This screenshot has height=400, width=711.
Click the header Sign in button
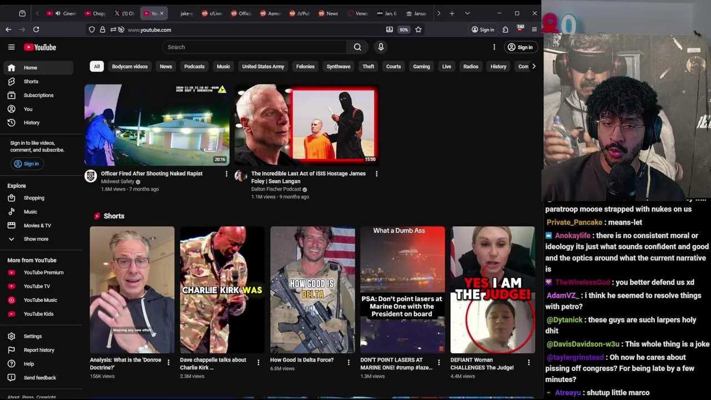pyautogui.click(x=520, y=47)
